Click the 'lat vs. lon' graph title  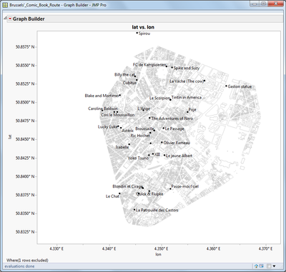(143, 27)
